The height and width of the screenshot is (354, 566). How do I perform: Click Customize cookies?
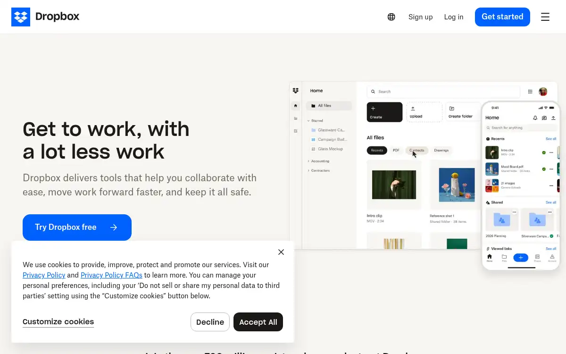click(x=58, y=322)
